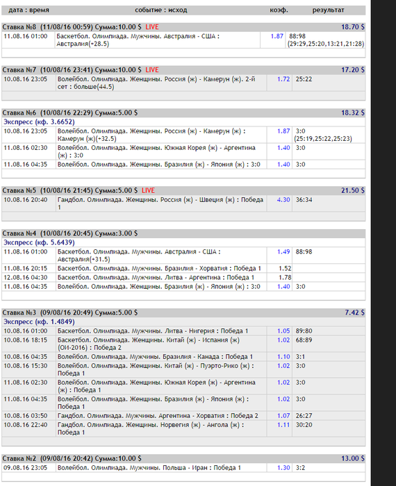Click the set scores (25:19,25:22,25:23) result

[x=323, y=139]
